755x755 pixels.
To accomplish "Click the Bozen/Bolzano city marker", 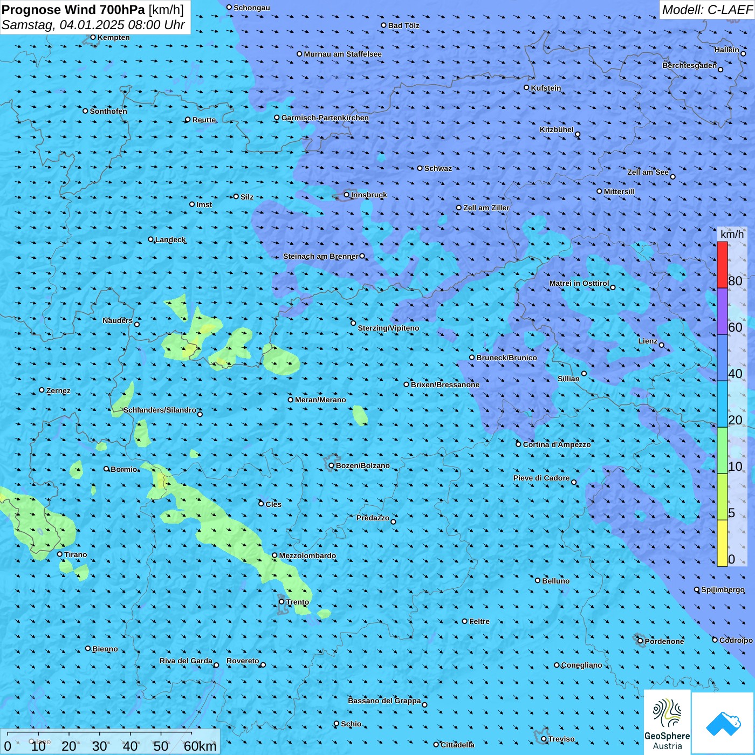I will [x=332, y=465].
